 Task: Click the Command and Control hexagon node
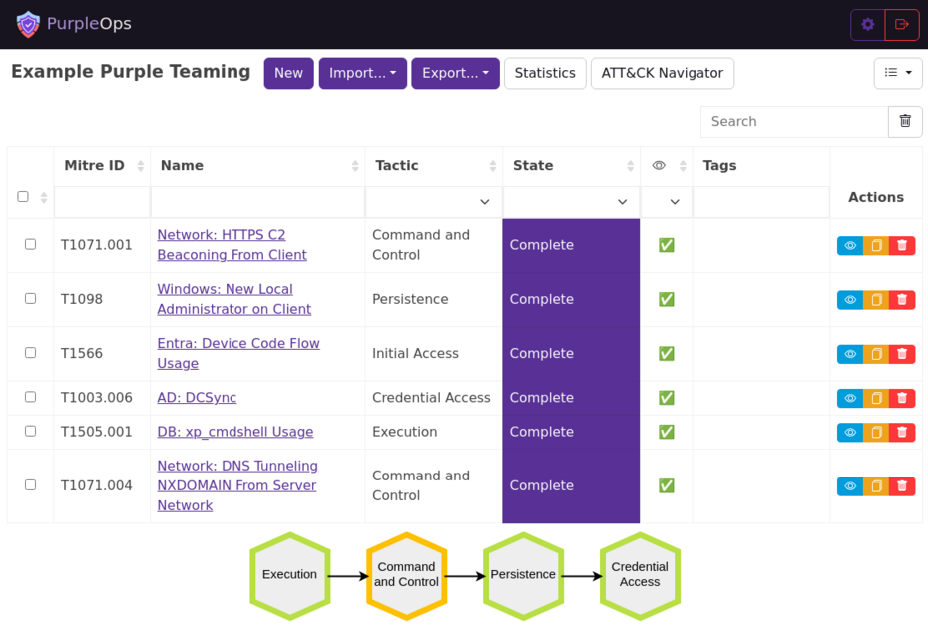(406, 575)
